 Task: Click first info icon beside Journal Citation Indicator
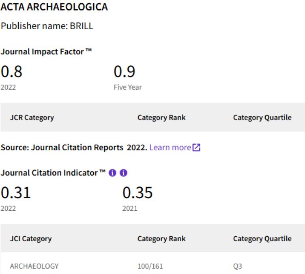[x=112, y=173]
